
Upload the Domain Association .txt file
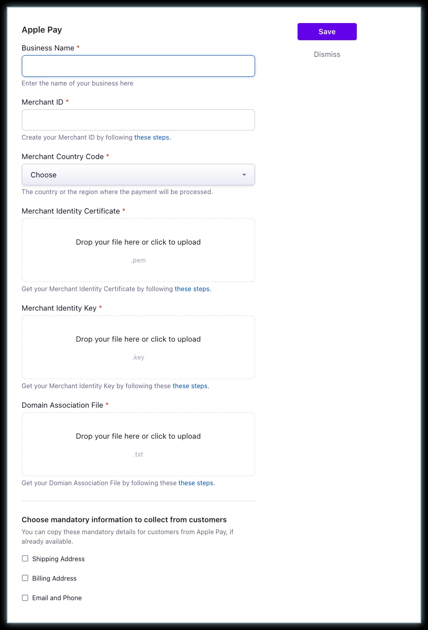pyautogui.click(x=138, y=444)
